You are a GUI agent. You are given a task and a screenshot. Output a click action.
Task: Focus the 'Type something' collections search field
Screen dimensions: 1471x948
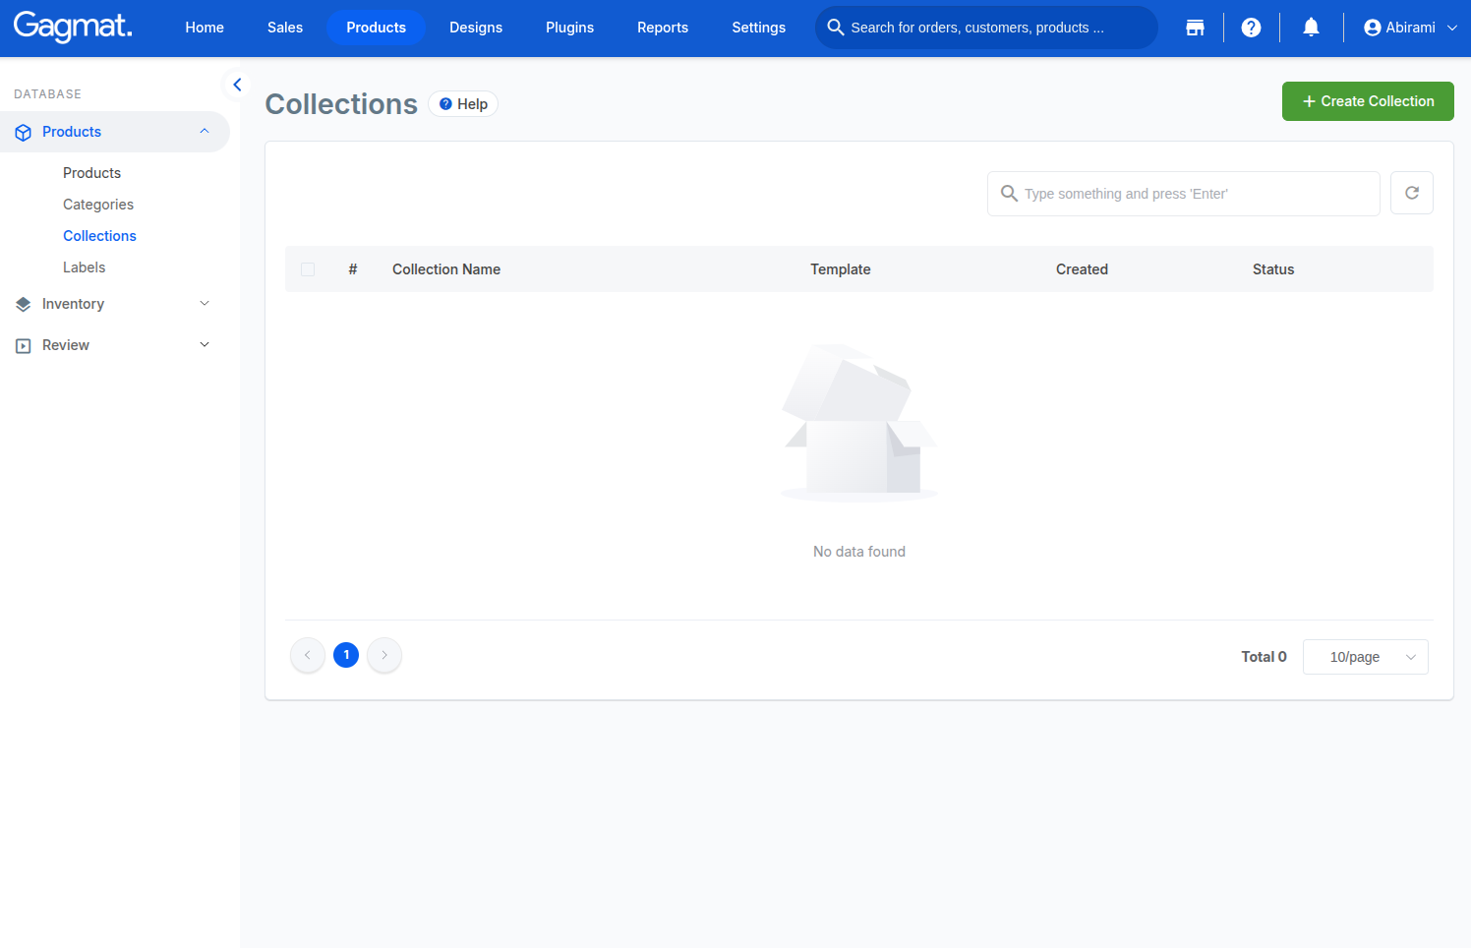(x=1184, y=194)
